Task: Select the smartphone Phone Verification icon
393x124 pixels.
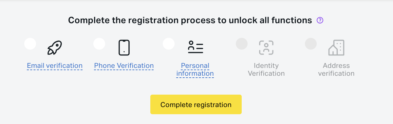Action: tap(124, 48)
